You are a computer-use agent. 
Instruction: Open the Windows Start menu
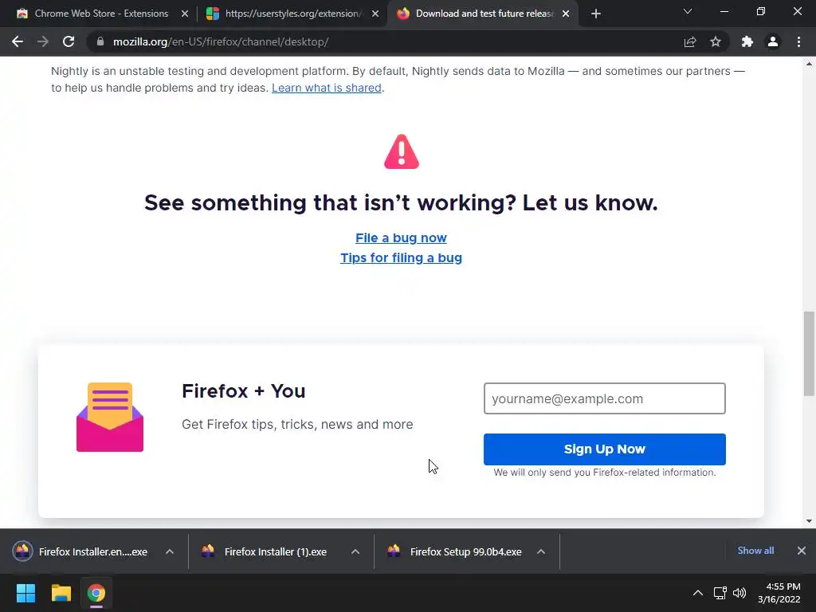pyautogui.click(x=25, y=593)
